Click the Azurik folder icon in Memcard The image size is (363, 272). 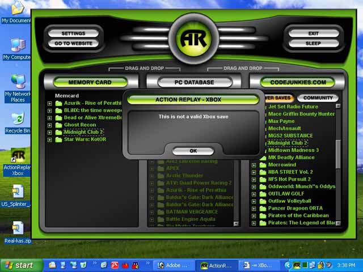59,103
